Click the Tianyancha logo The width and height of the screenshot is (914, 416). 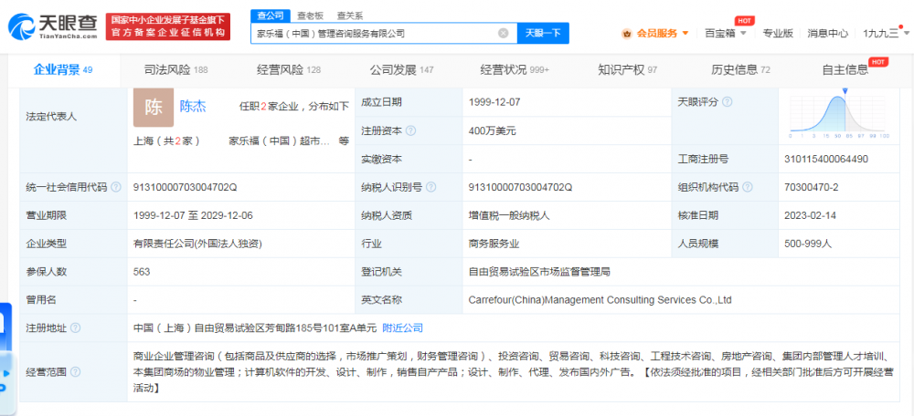52,25
